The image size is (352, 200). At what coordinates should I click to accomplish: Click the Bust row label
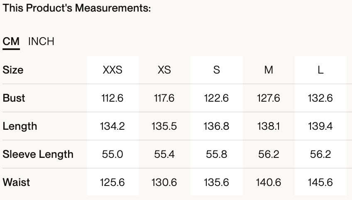tap(14, 98)
